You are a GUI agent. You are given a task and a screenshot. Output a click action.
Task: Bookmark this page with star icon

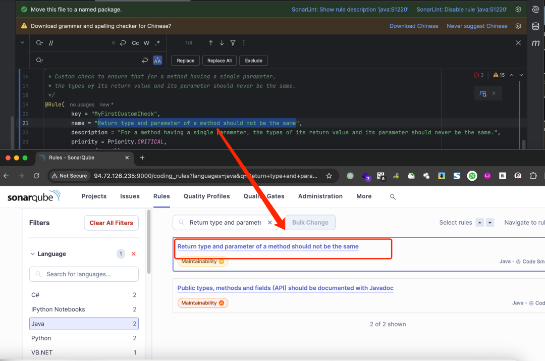pyautogui.click(x=329, y=176)
